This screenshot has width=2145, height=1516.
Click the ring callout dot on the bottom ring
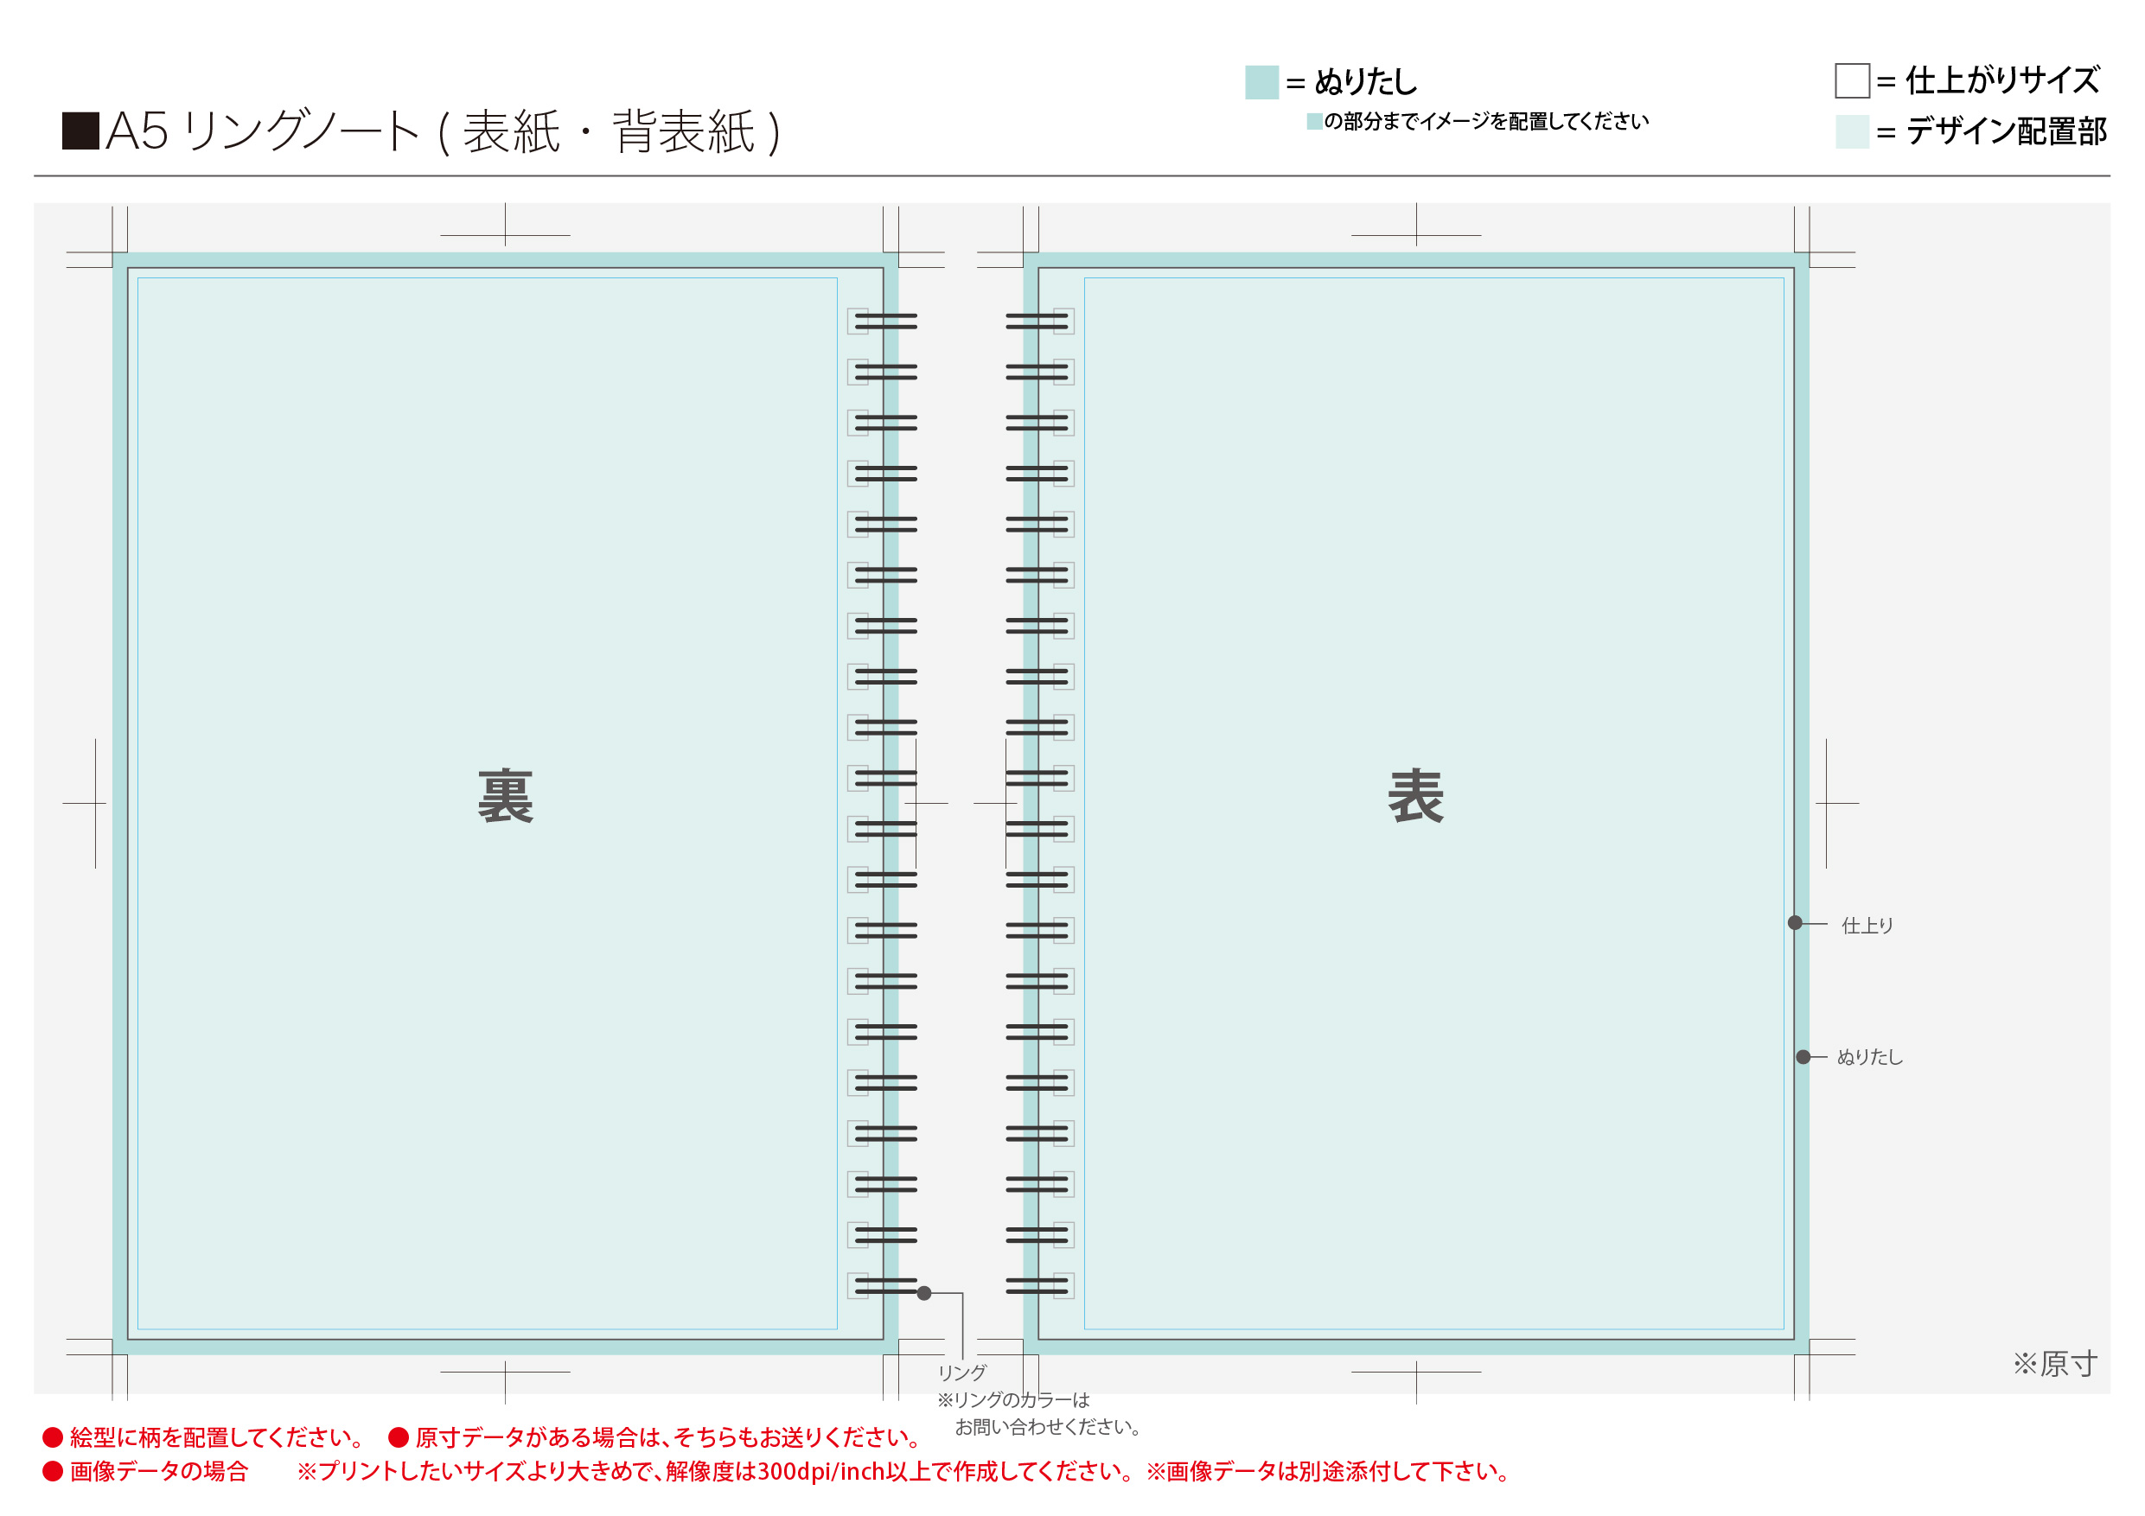(924, 1293)
